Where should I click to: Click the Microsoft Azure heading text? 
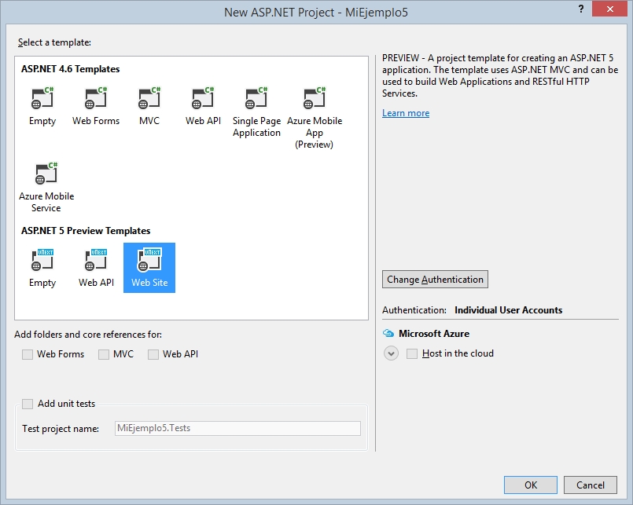pos(434,334)
